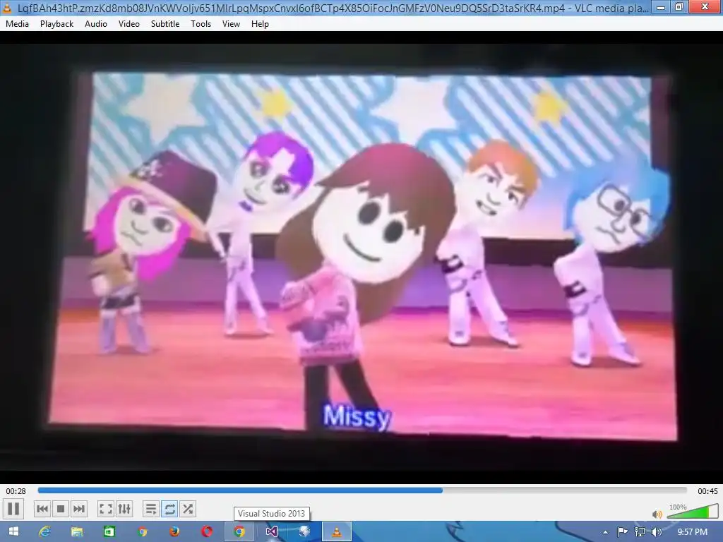Mute audio using the speaker icon
This screenshot has width=723, height=542.
click(x=657, y=514)
